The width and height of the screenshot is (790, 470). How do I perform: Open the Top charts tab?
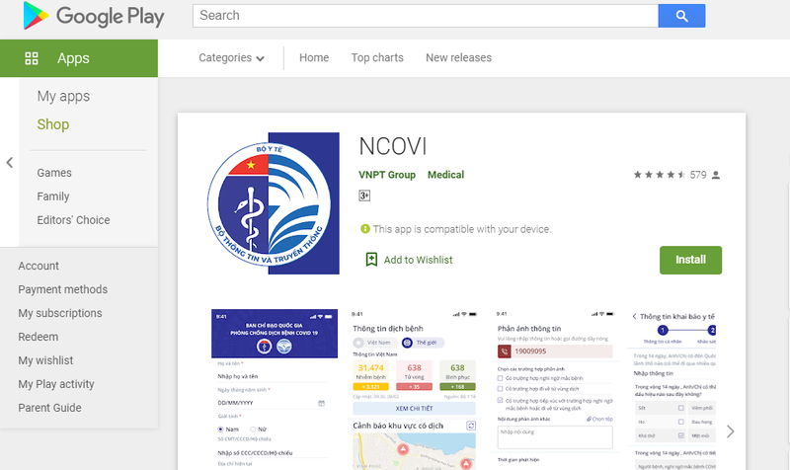377,58
